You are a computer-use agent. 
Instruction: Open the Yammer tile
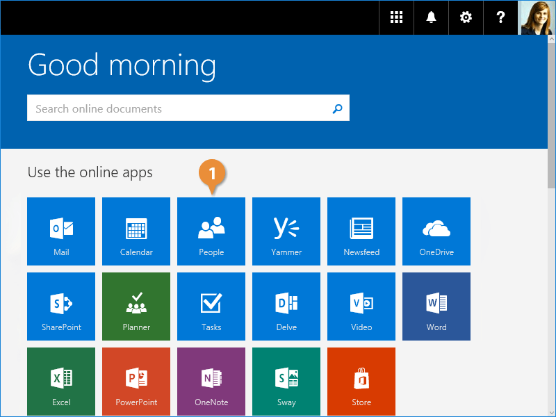[286, 231]
